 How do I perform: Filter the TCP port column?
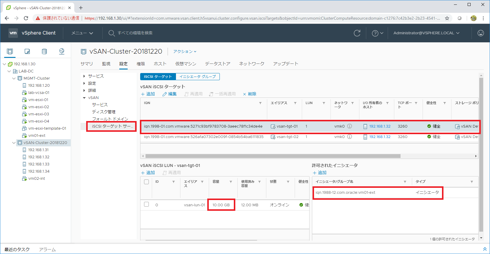(416, 103)
